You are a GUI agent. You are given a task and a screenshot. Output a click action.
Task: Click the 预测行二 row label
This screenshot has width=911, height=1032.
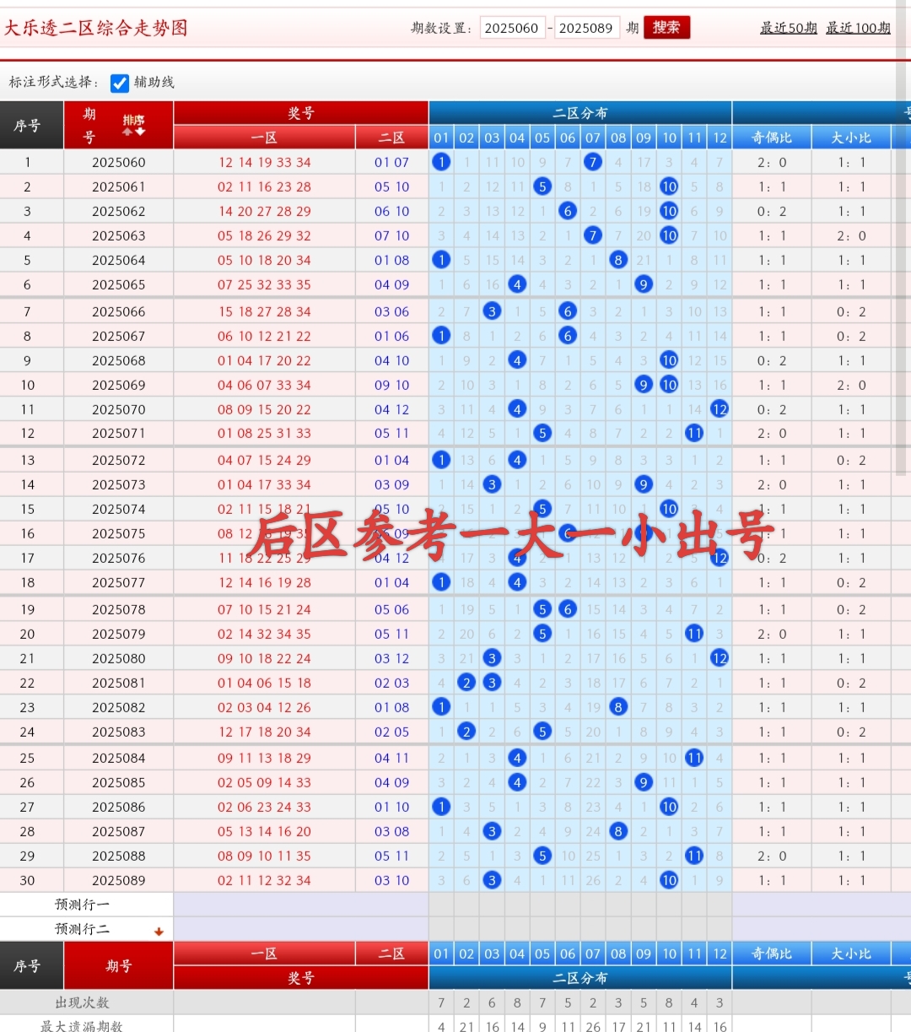tap(82, 929)
